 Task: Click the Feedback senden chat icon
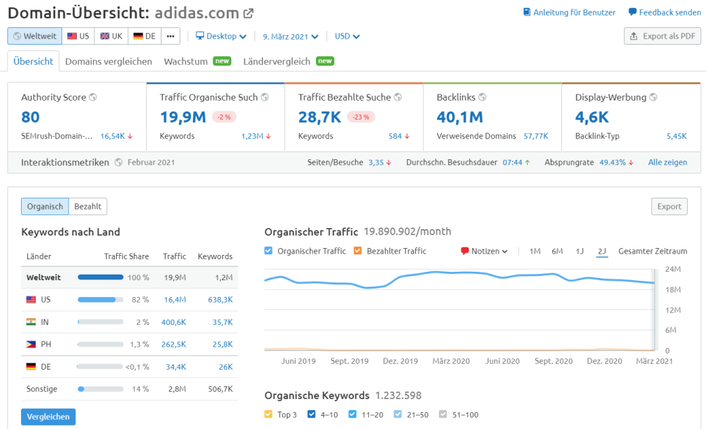pos(632,13)
